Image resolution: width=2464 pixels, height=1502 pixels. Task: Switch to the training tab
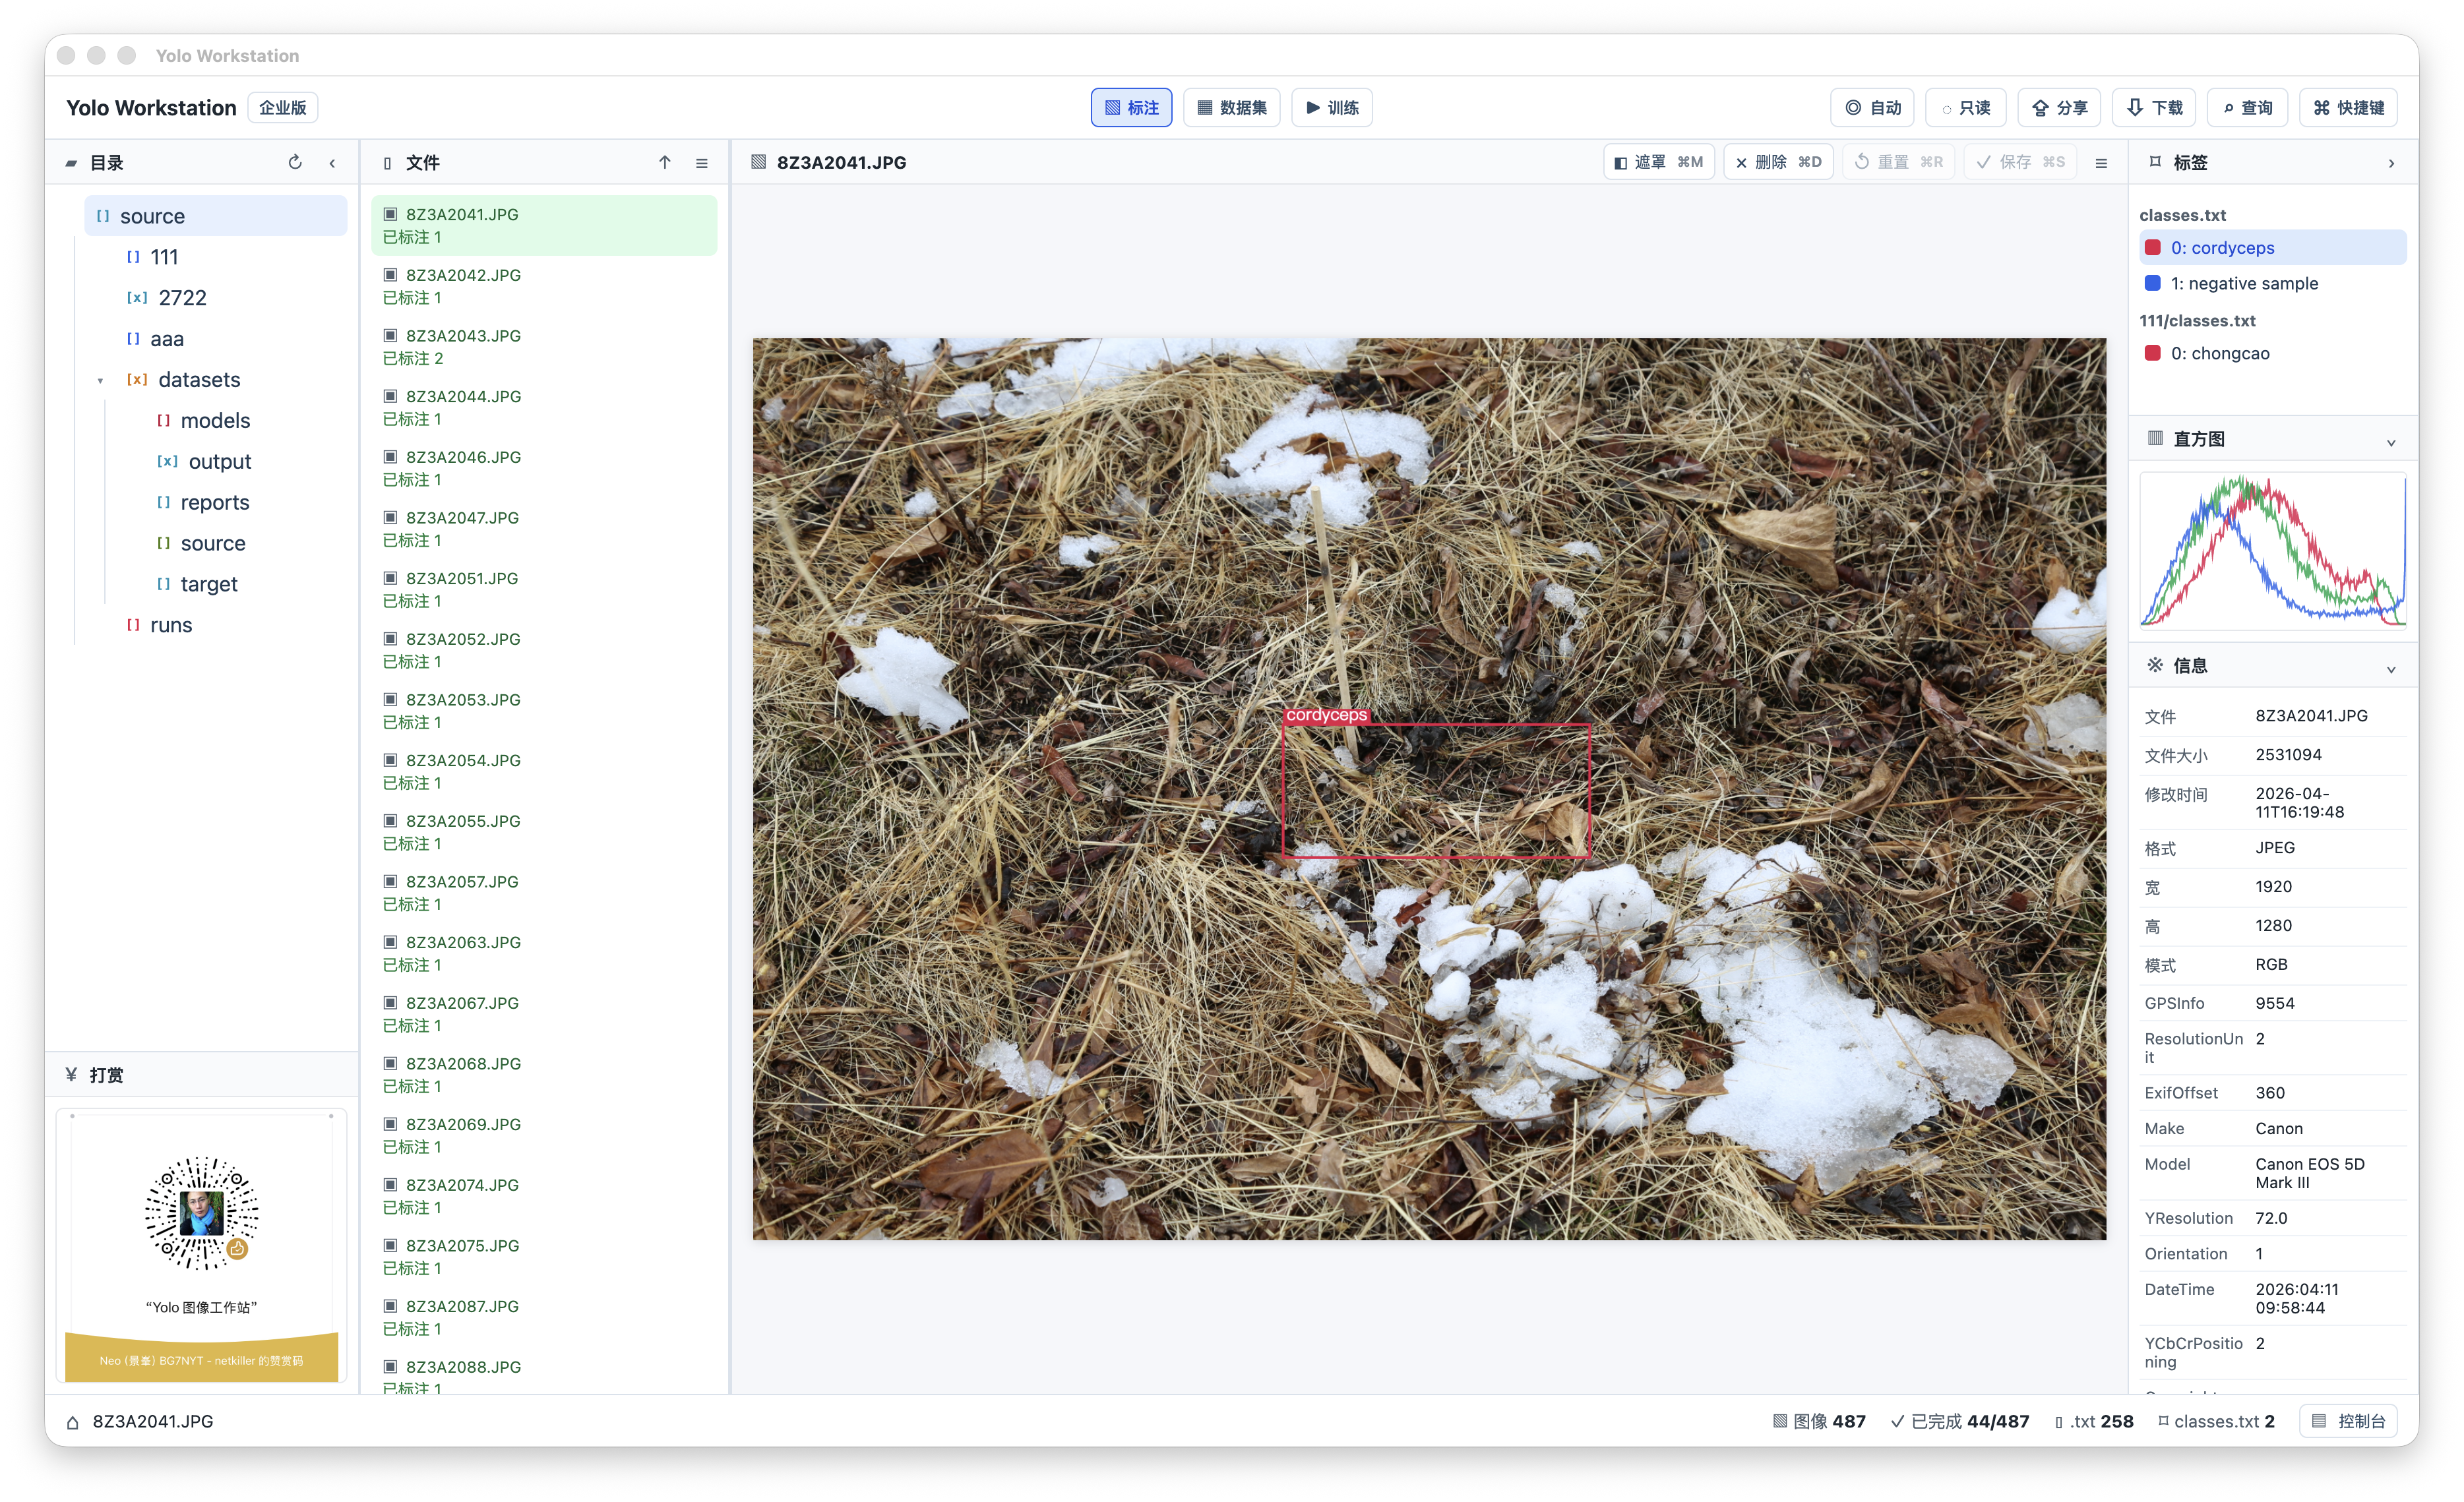(1331, 108)
